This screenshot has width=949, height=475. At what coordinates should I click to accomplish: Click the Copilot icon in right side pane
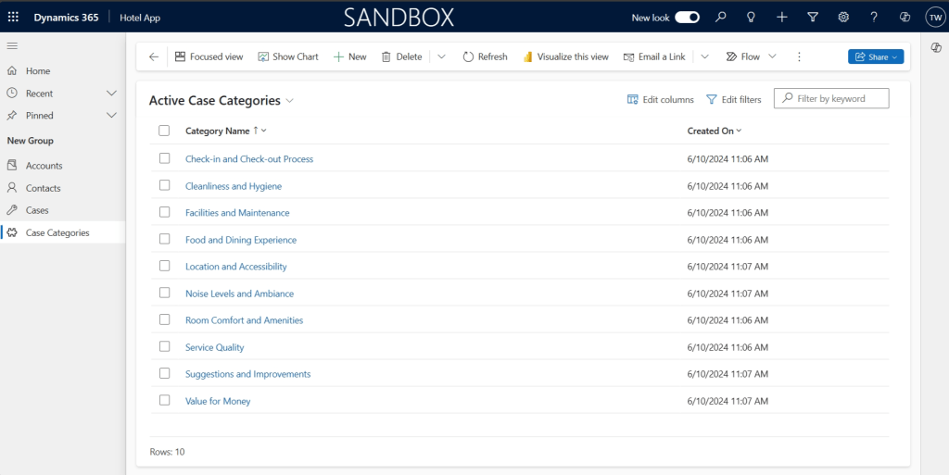tap(936, 48)
